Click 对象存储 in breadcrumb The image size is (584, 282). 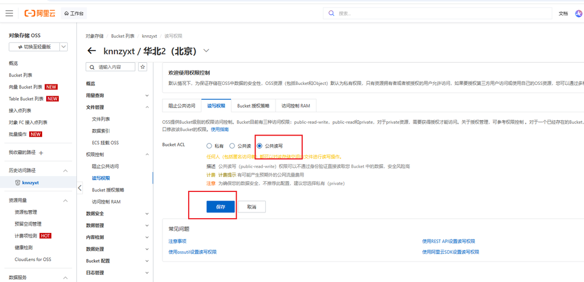click(95, 36)
